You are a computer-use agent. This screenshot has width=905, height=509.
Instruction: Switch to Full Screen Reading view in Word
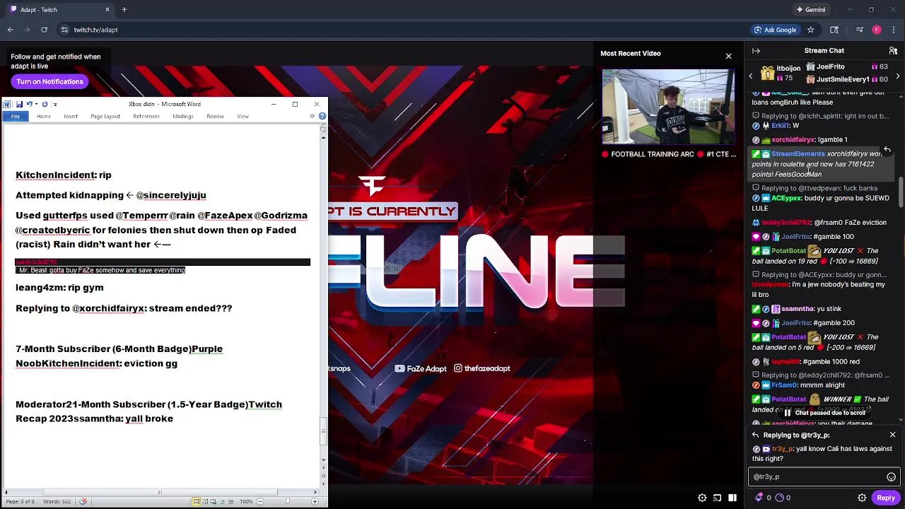[x=205, y=501]
